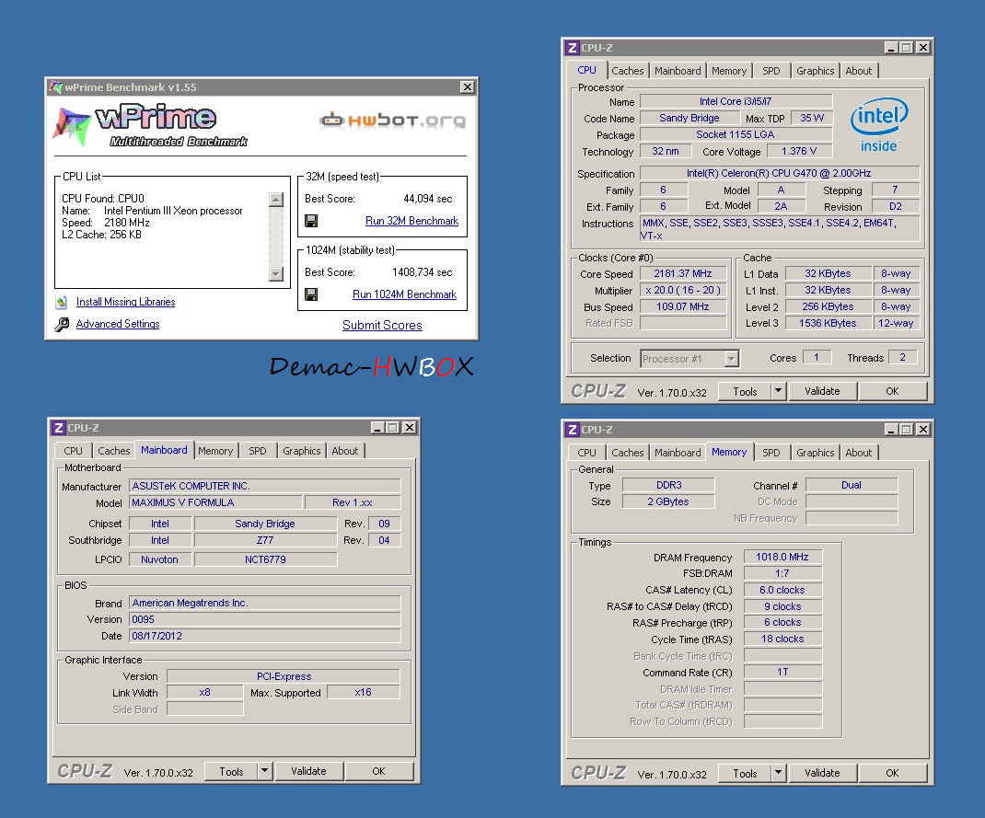Open Tools dropdown arrow in CPU-Z Memory window
This screenshot has width=985, height=818.
coord(778,773)
